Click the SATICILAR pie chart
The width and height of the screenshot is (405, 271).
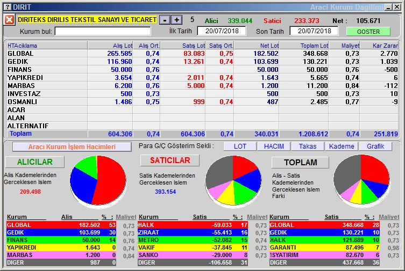click(233, 181)
